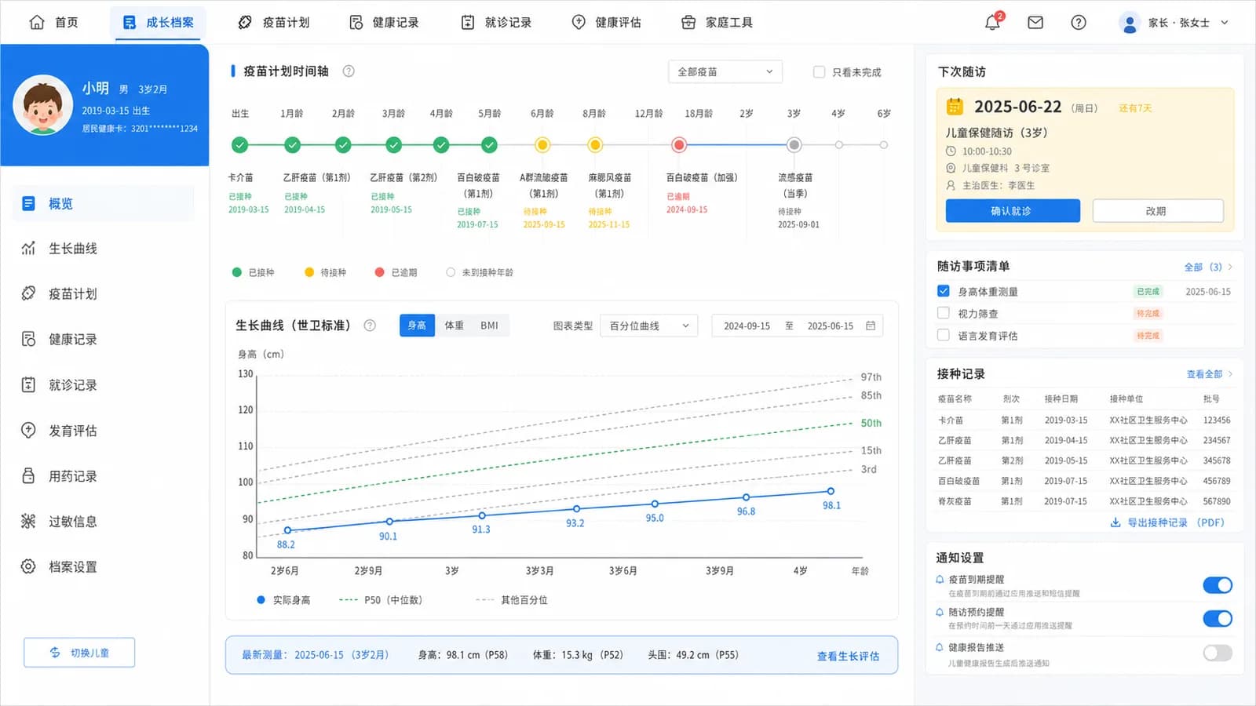Select 概览 in the sidebar
Viewport: 1256px width, 706px height.
tap(104, 204)
